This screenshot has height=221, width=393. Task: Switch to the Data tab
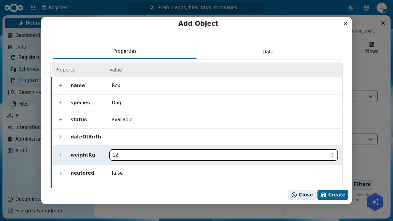(x=268, y=52)
